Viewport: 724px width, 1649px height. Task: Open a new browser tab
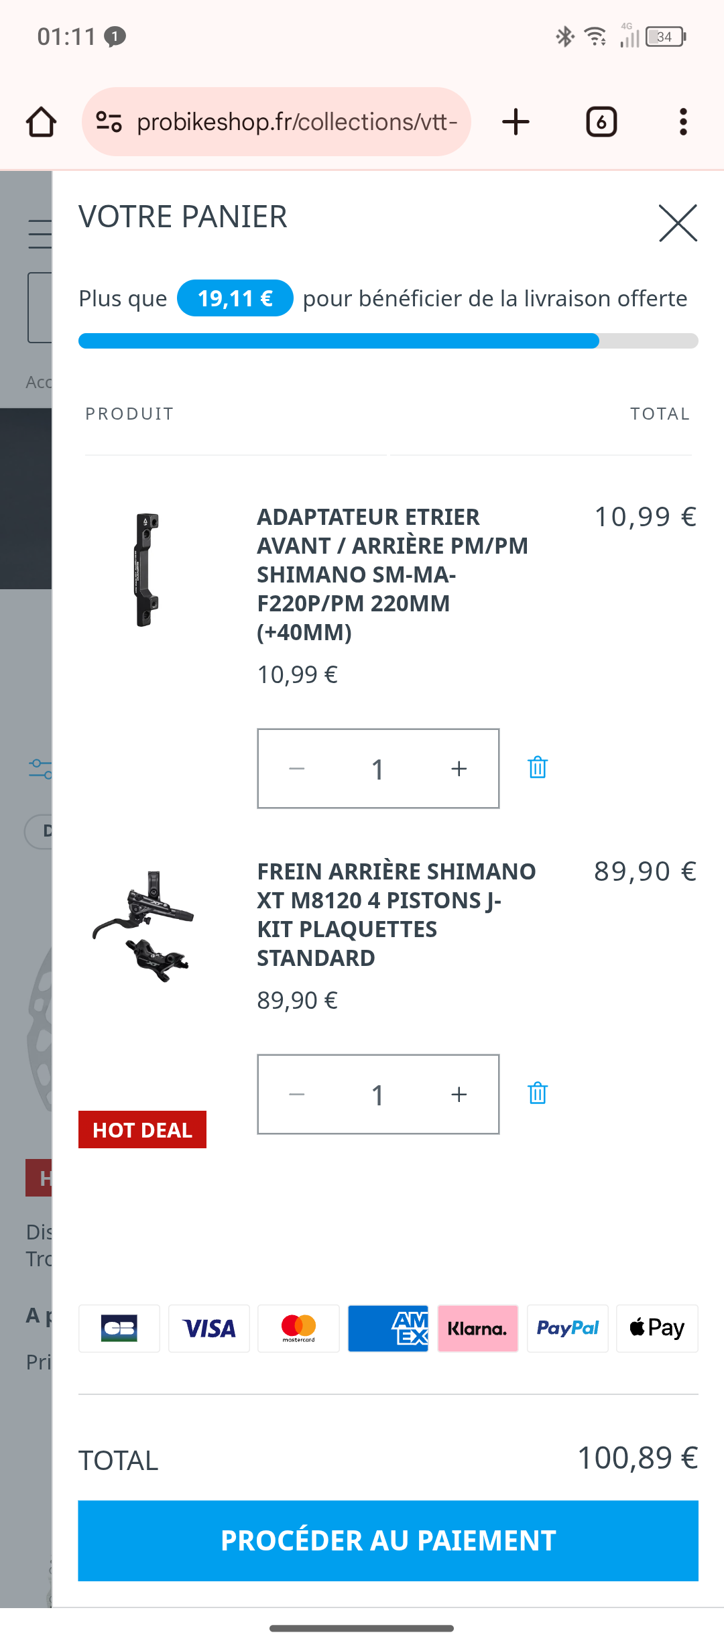tap(516, 122)
